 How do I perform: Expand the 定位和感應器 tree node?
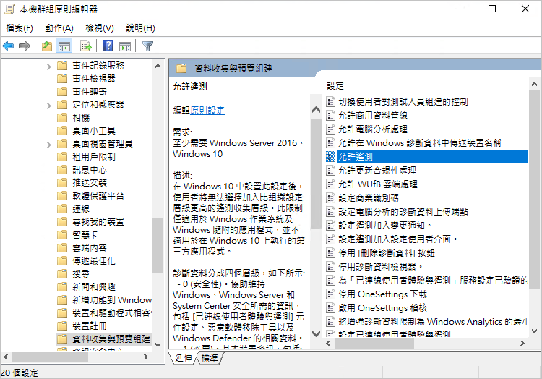48,105
